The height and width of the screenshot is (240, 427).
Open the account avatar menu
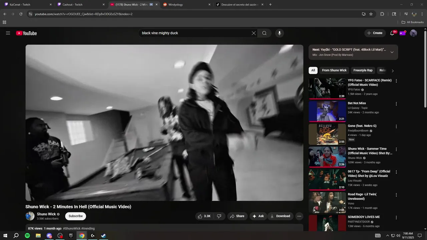click(413, 33)
